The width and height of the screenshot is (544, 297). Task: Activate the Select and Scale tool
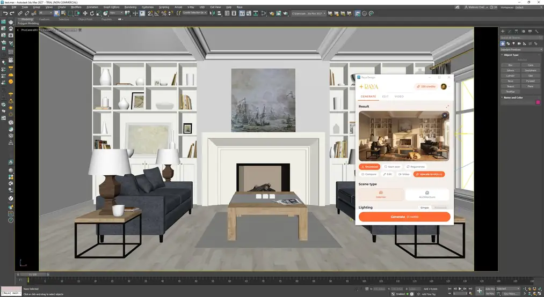pyautogui.click(x=98, y=13)
